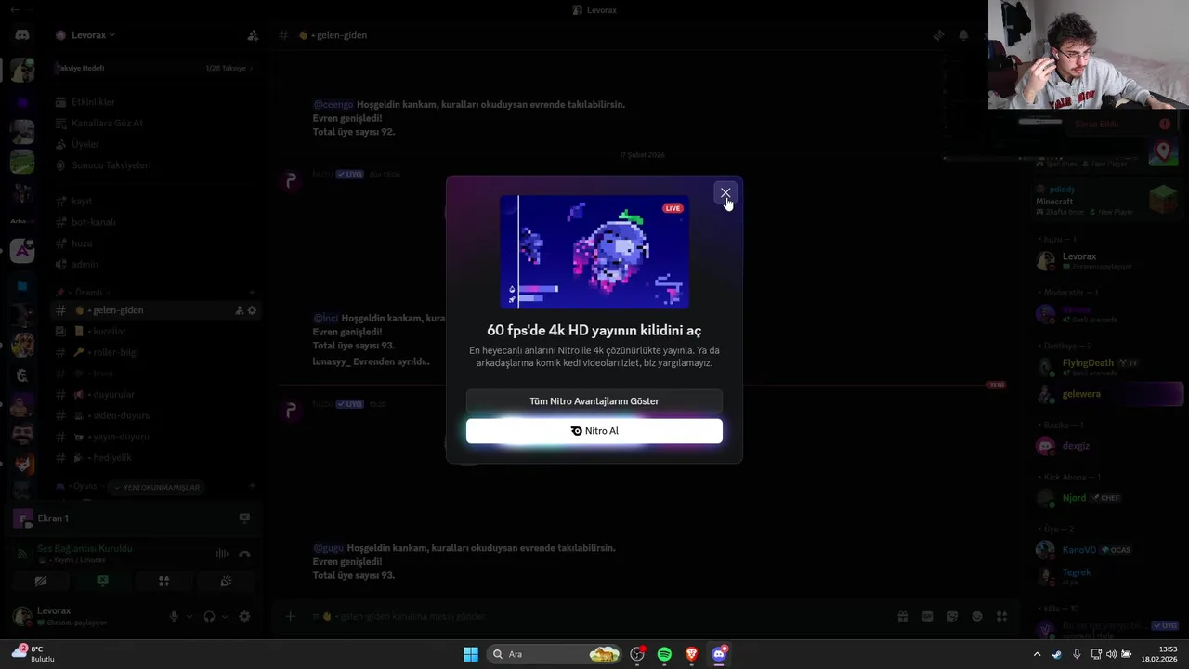Click the @gugu mention in welcome message
Viewport: 1189px width, 669px height.
(328, 548)
